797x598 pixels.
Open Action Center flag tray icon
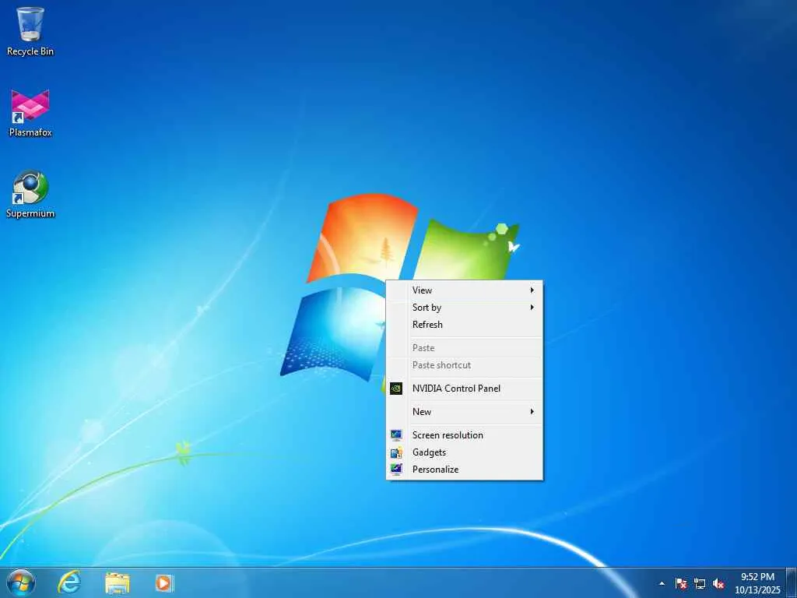[x=681, y=583]
